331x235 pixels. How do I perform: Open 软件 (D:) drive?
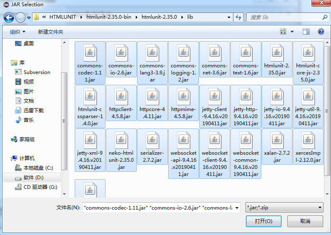(x=32, y=178)
